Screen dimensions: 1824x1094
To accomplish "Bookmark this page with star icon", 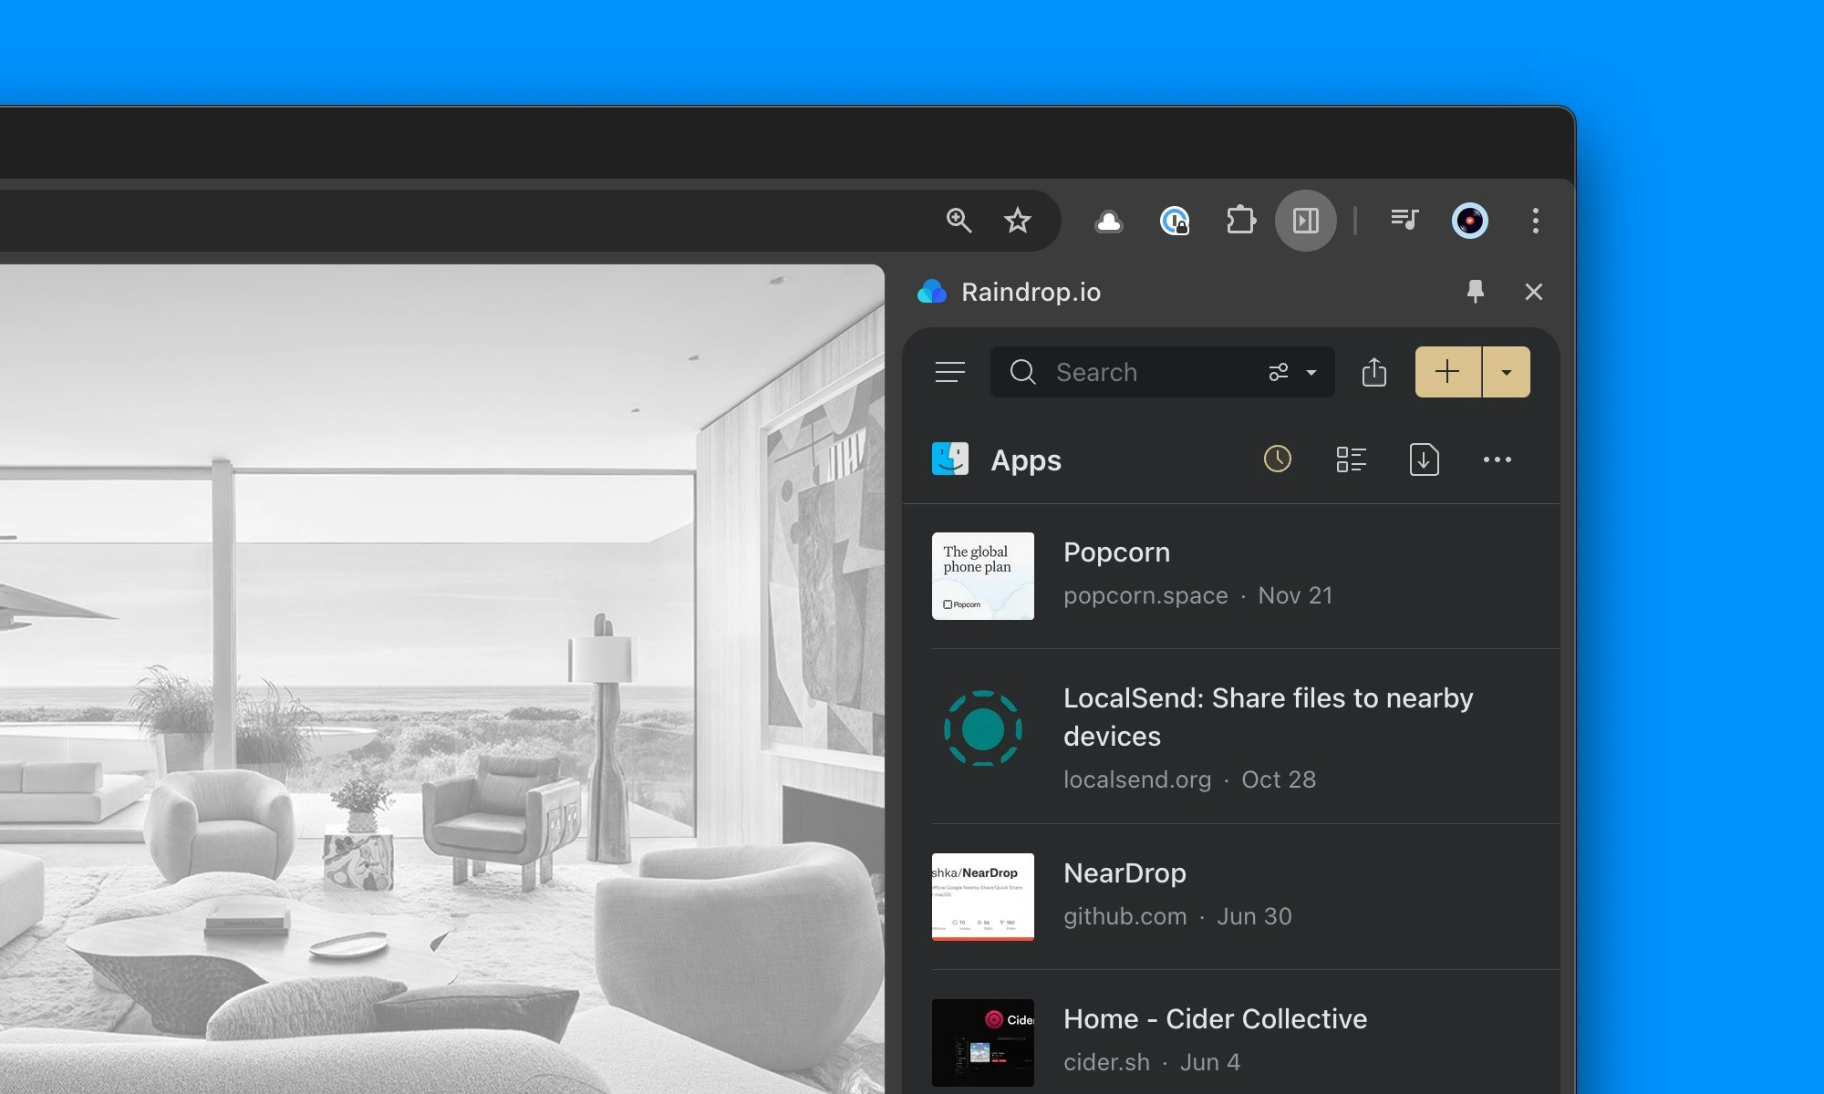I will 1017,220.
